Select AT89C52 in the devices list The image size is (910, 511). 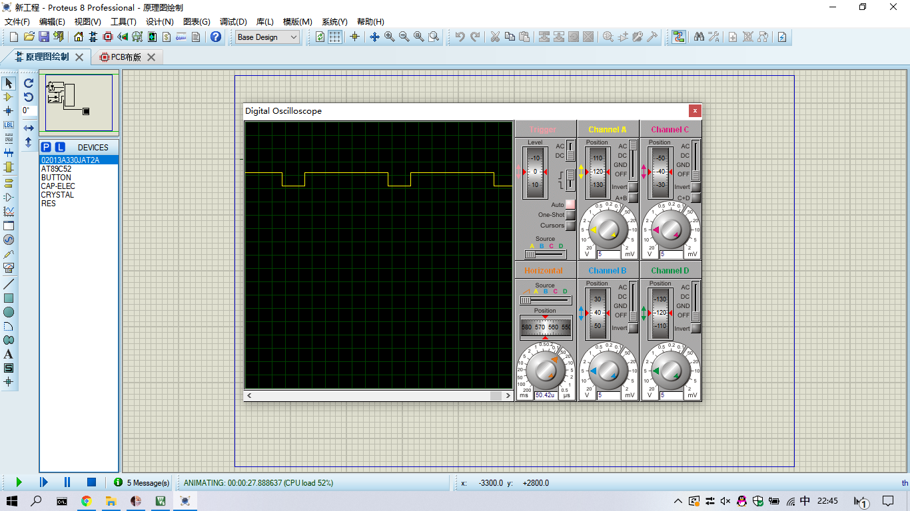pyautogui.click(x=56, y=169)
